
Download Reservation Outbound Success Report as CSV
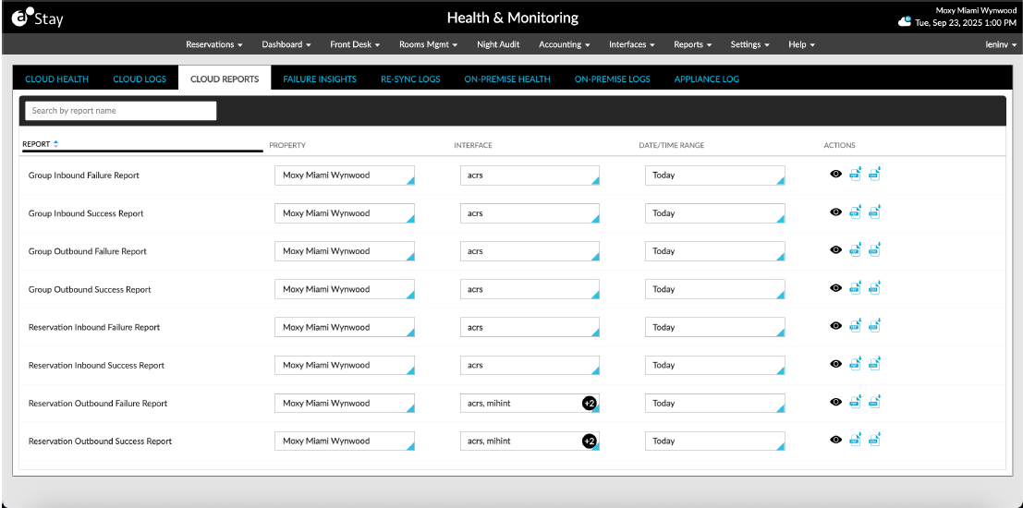(x=875, y=440)
